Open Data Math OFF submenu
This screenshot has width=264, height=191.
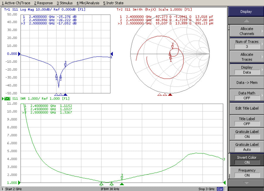(x=247, y=95)
